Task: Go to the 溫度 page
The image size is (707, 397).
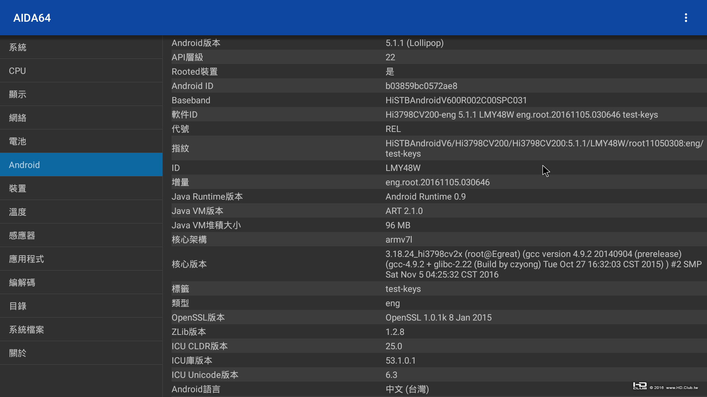Action: click(81, 212)
